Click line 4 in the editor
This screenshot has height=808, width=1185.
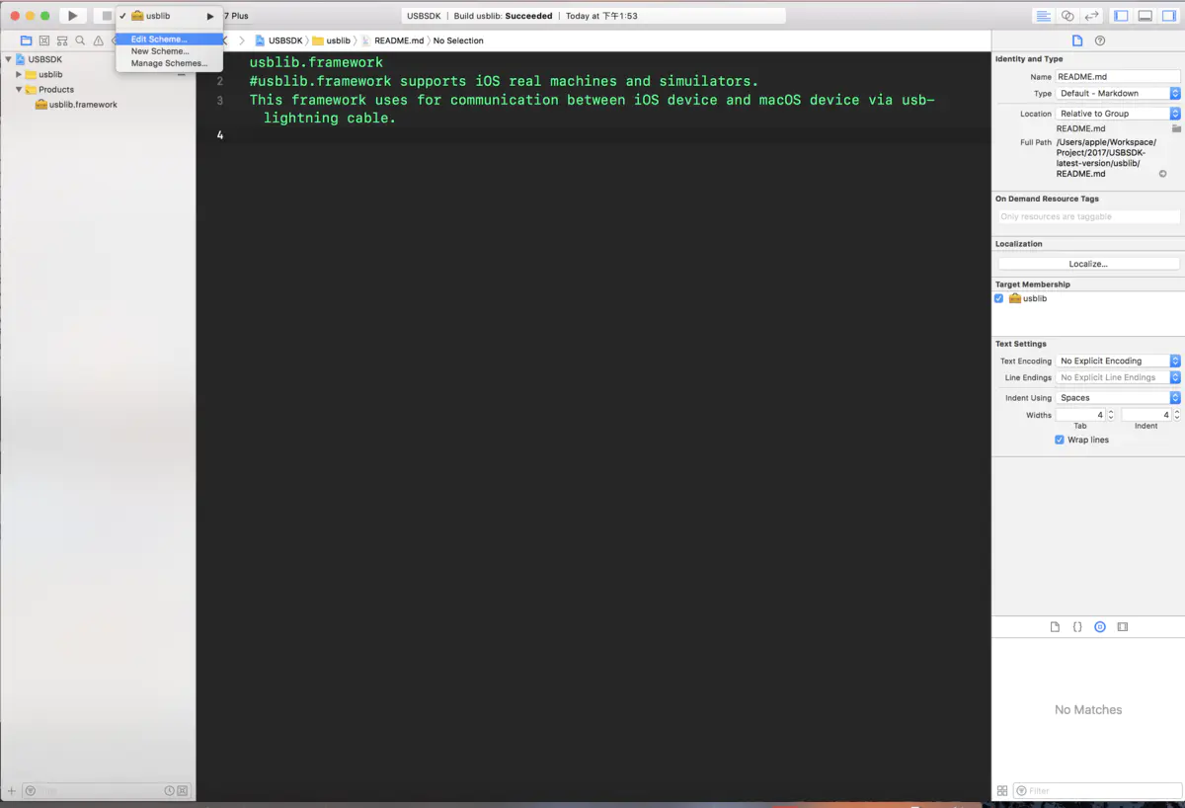[592, 135]
